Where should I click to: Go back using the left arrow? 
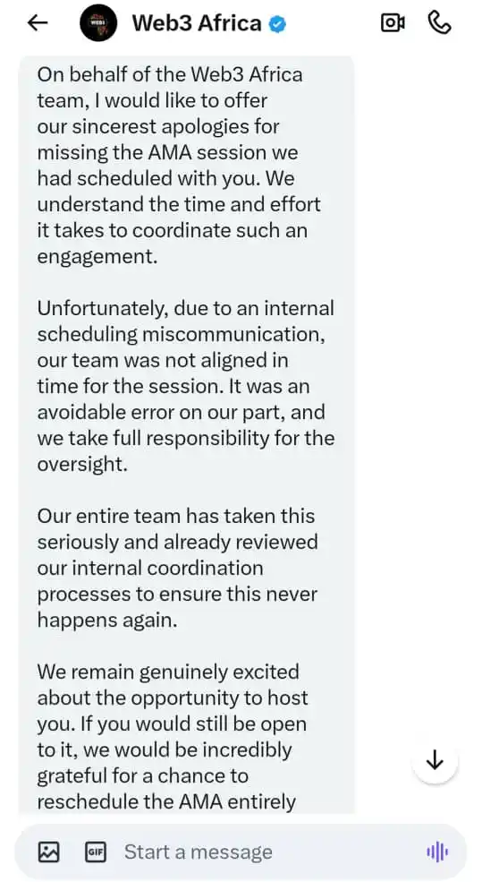tap(38, 23)
